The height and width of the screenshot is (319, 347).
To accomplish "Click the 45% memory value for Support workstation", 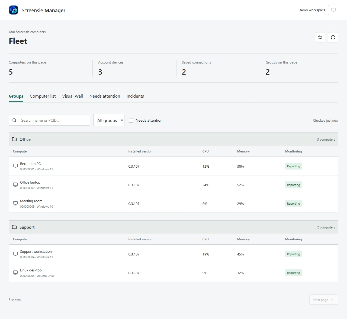I will click(x=240, y=254).
